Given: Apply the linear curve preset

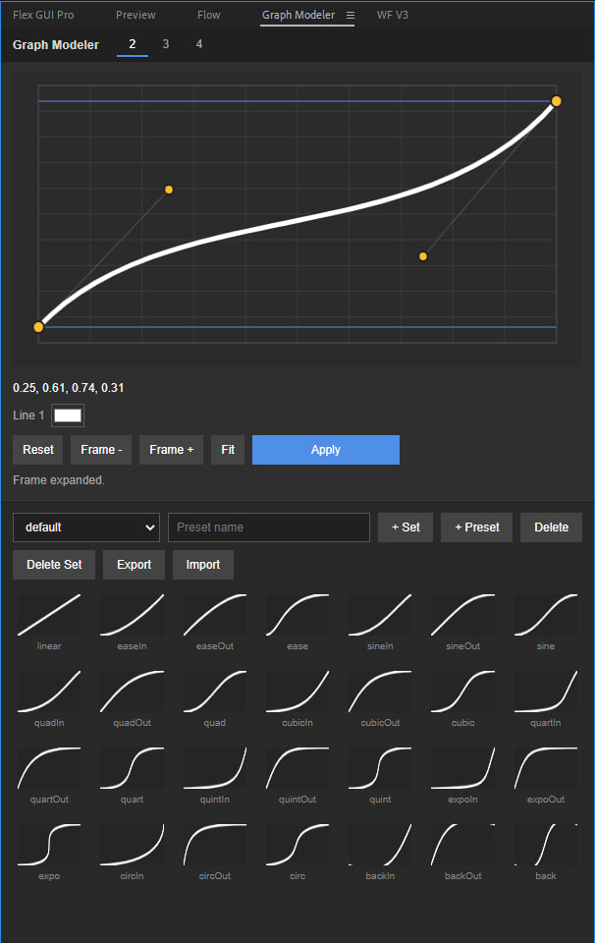Looking at the screenshot, I should tap(49, 615).
